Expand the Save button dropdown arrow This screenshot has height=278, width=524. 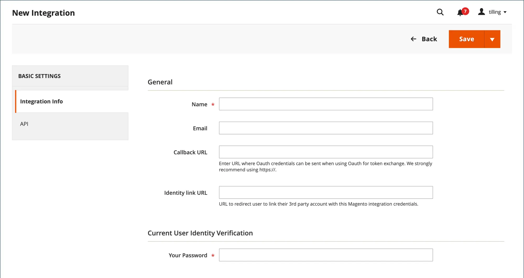pyautogui.click(x=492, y=39)
